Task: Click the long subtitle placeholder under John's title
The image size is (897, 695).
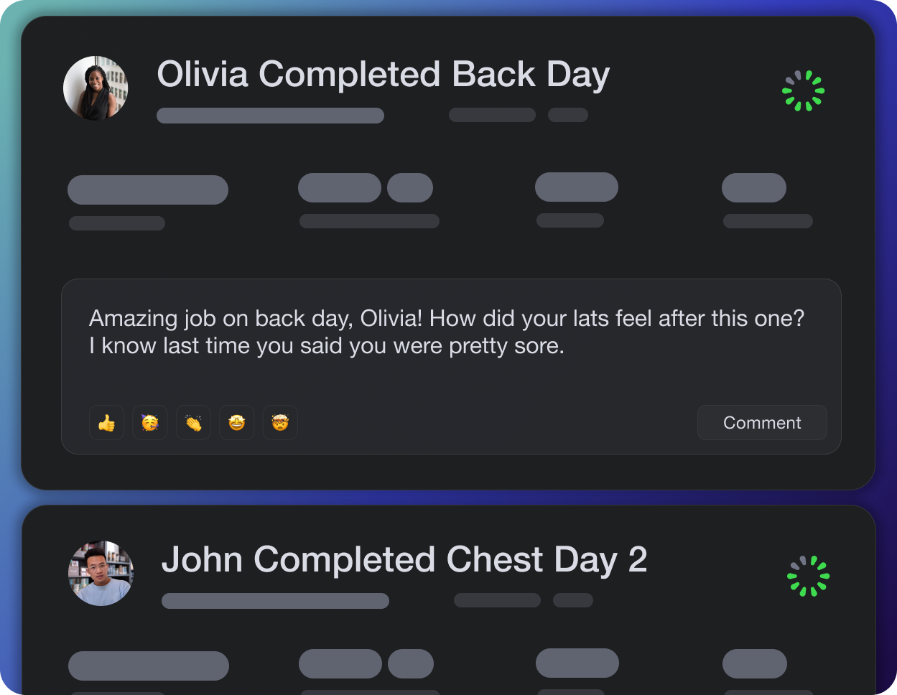Action: click(275, 601)
